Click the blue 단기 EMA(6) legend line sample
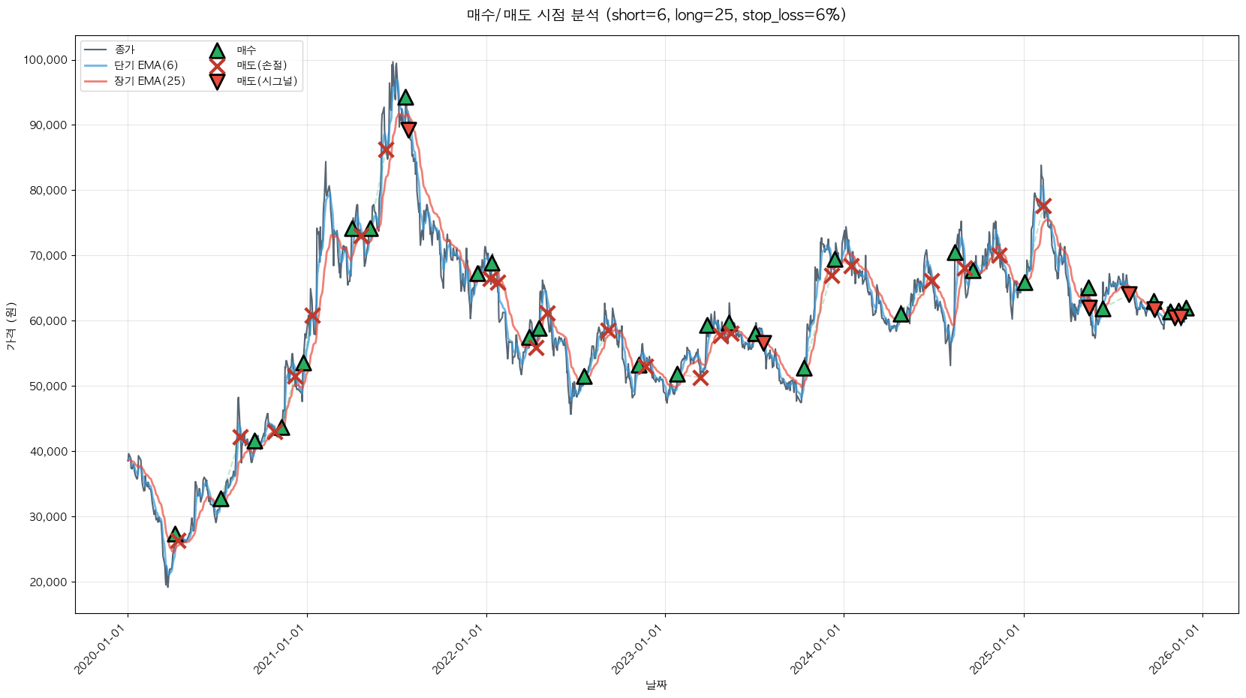Viewport: 1246px width, 698px height. coord(96,66)
